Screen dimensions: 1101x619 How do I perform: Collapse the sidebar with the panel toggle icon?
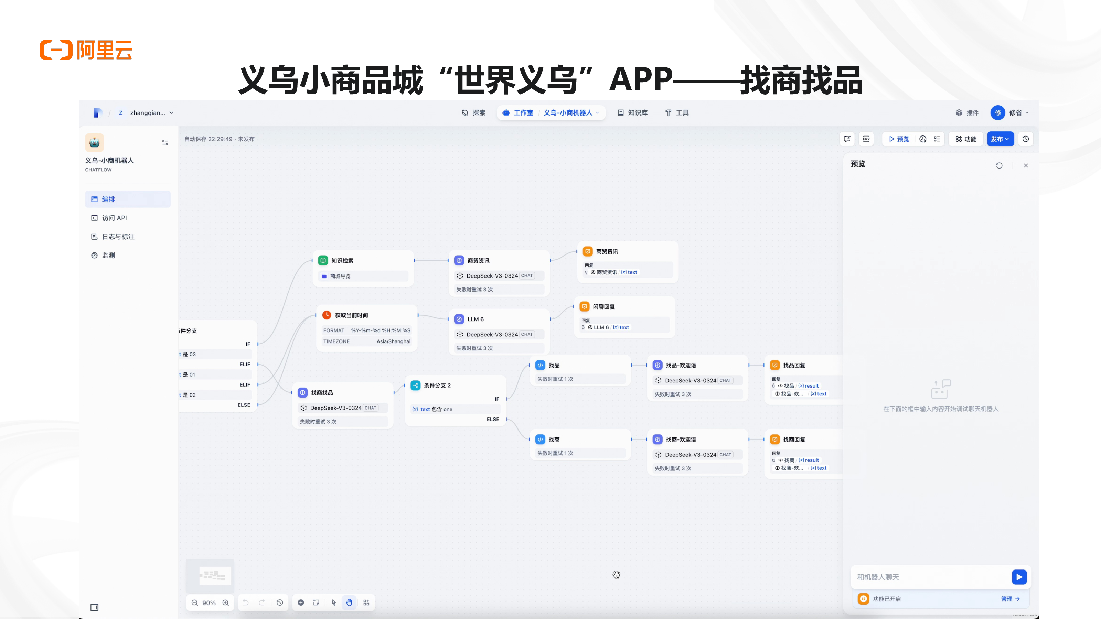click(95, 607)
